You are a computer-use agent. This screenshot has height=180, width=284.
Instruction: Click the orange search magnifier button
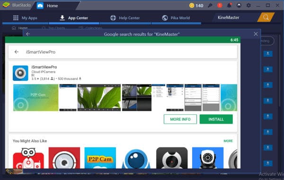(x=266, y=17)
